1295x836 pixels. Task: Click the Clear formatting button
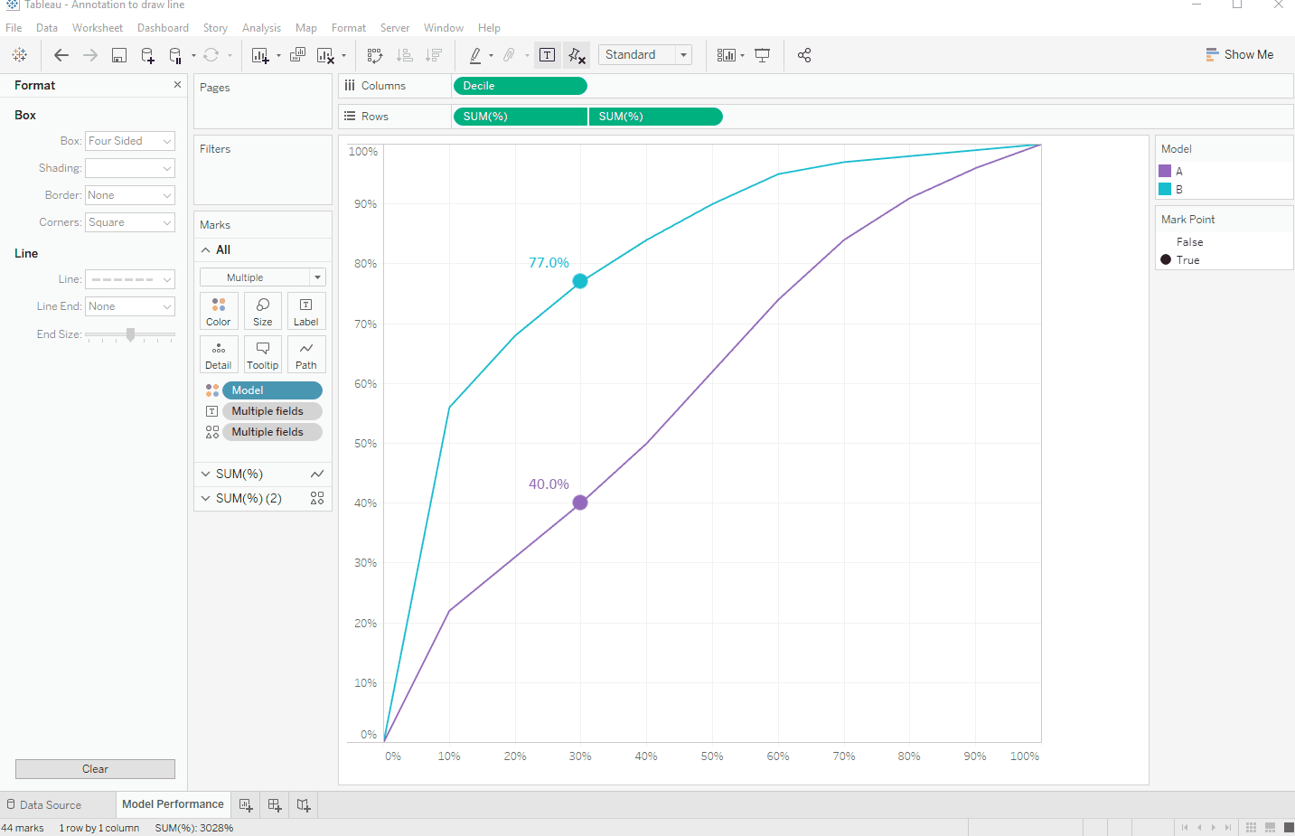point(95,769)
